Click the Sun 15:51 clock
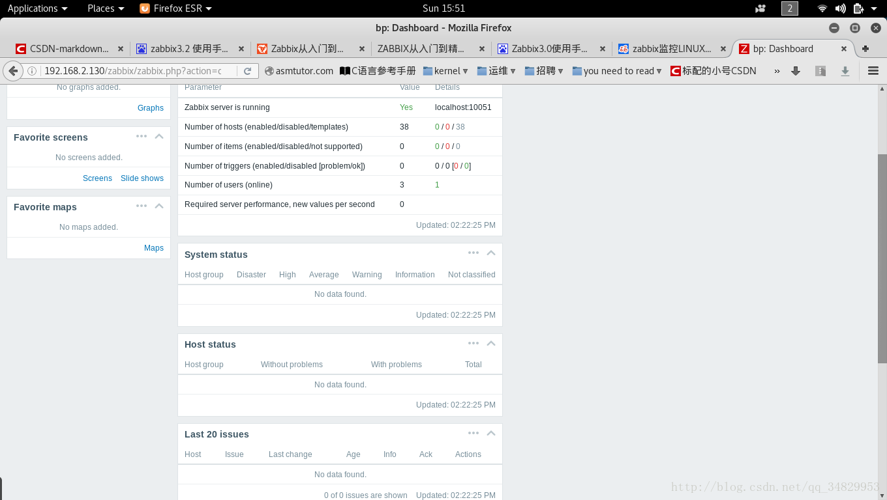This screenshot has height=500, width=887. (x=444, y=8)
